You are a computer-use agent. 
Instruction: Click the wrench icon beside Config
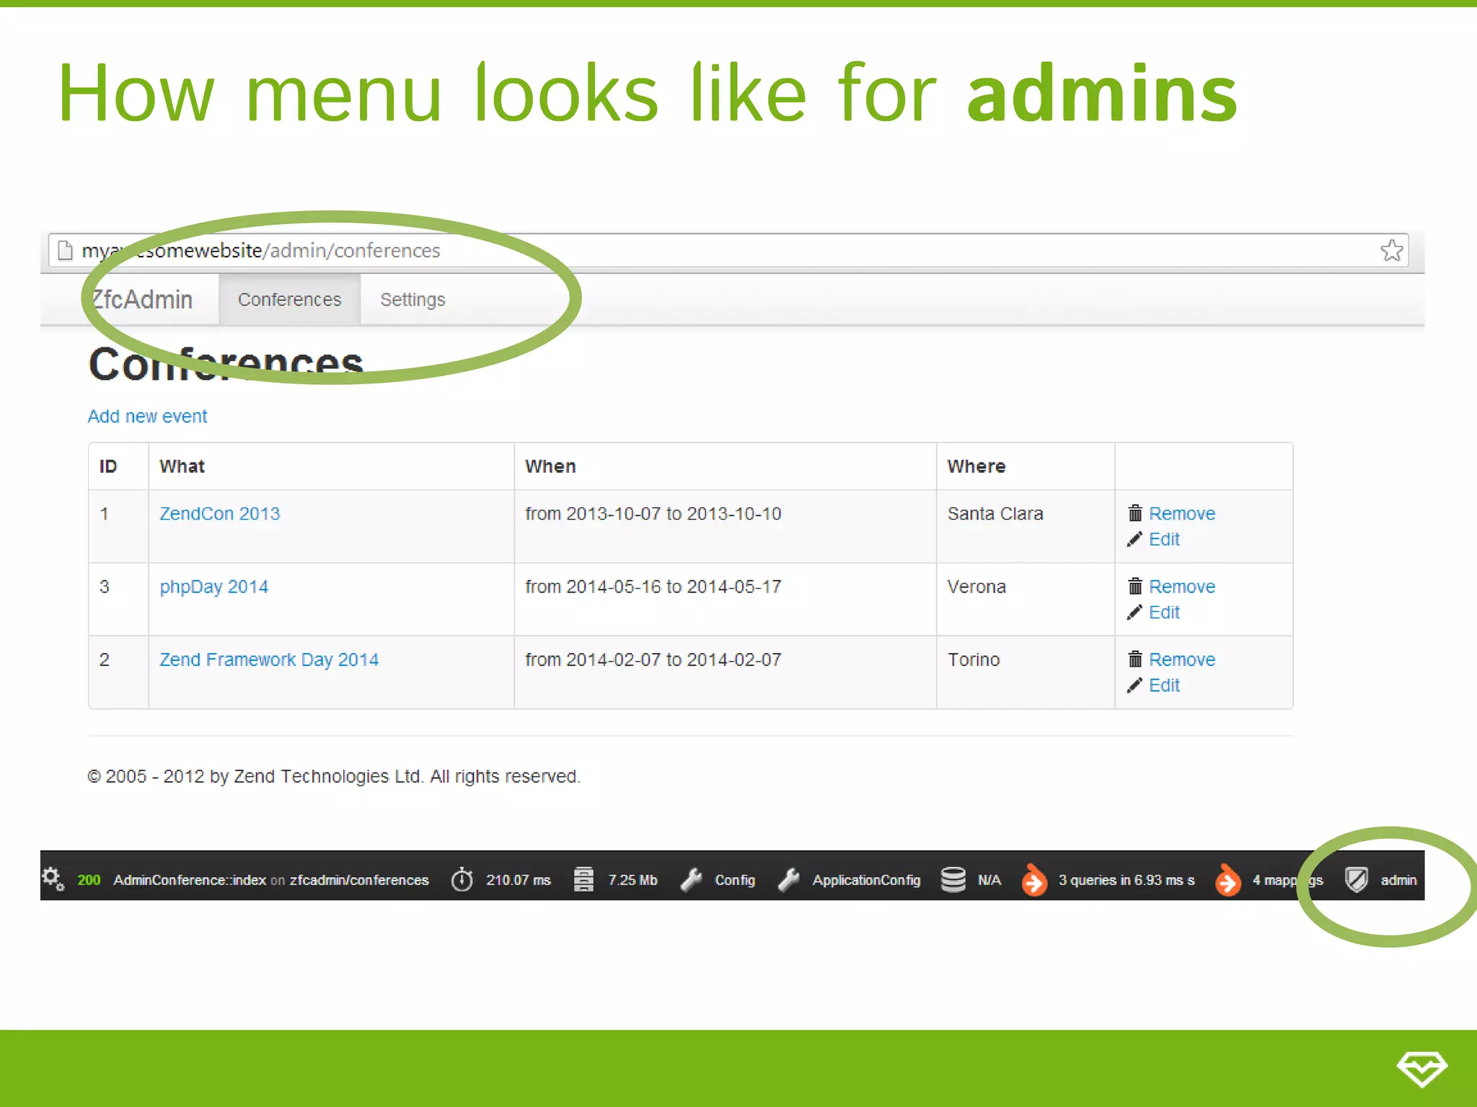tap(692, 879)
